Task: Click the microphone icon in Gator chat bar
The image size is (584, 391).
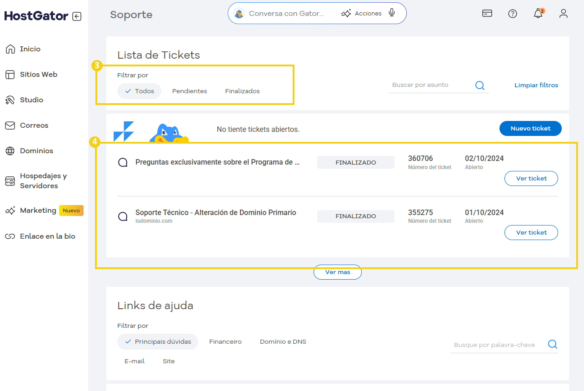Action: pyautogui.click(x=392, y=13)
